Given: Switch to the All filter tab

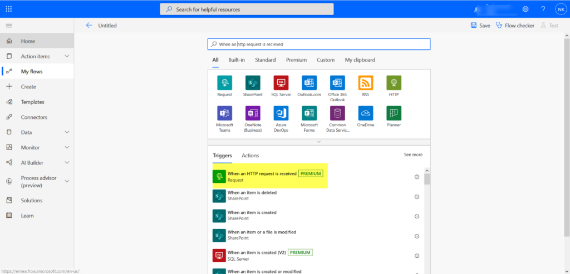Looking at the screenshot, I should 215,60.
